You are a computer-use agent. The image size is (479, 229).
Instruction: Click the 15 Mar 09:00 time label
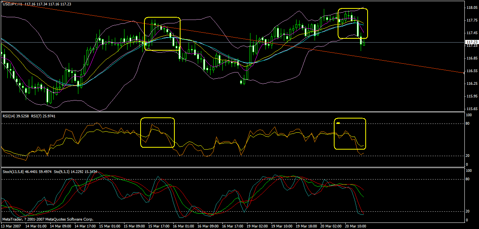[134, 226]
